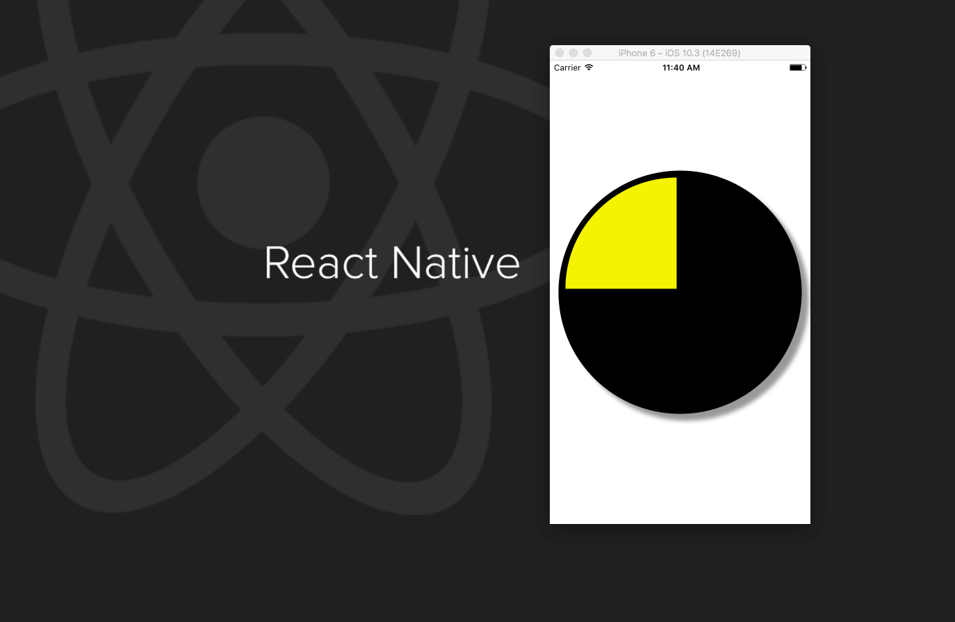
Task: Minimize the iPhone simulator window
Action: pos(573,53)
